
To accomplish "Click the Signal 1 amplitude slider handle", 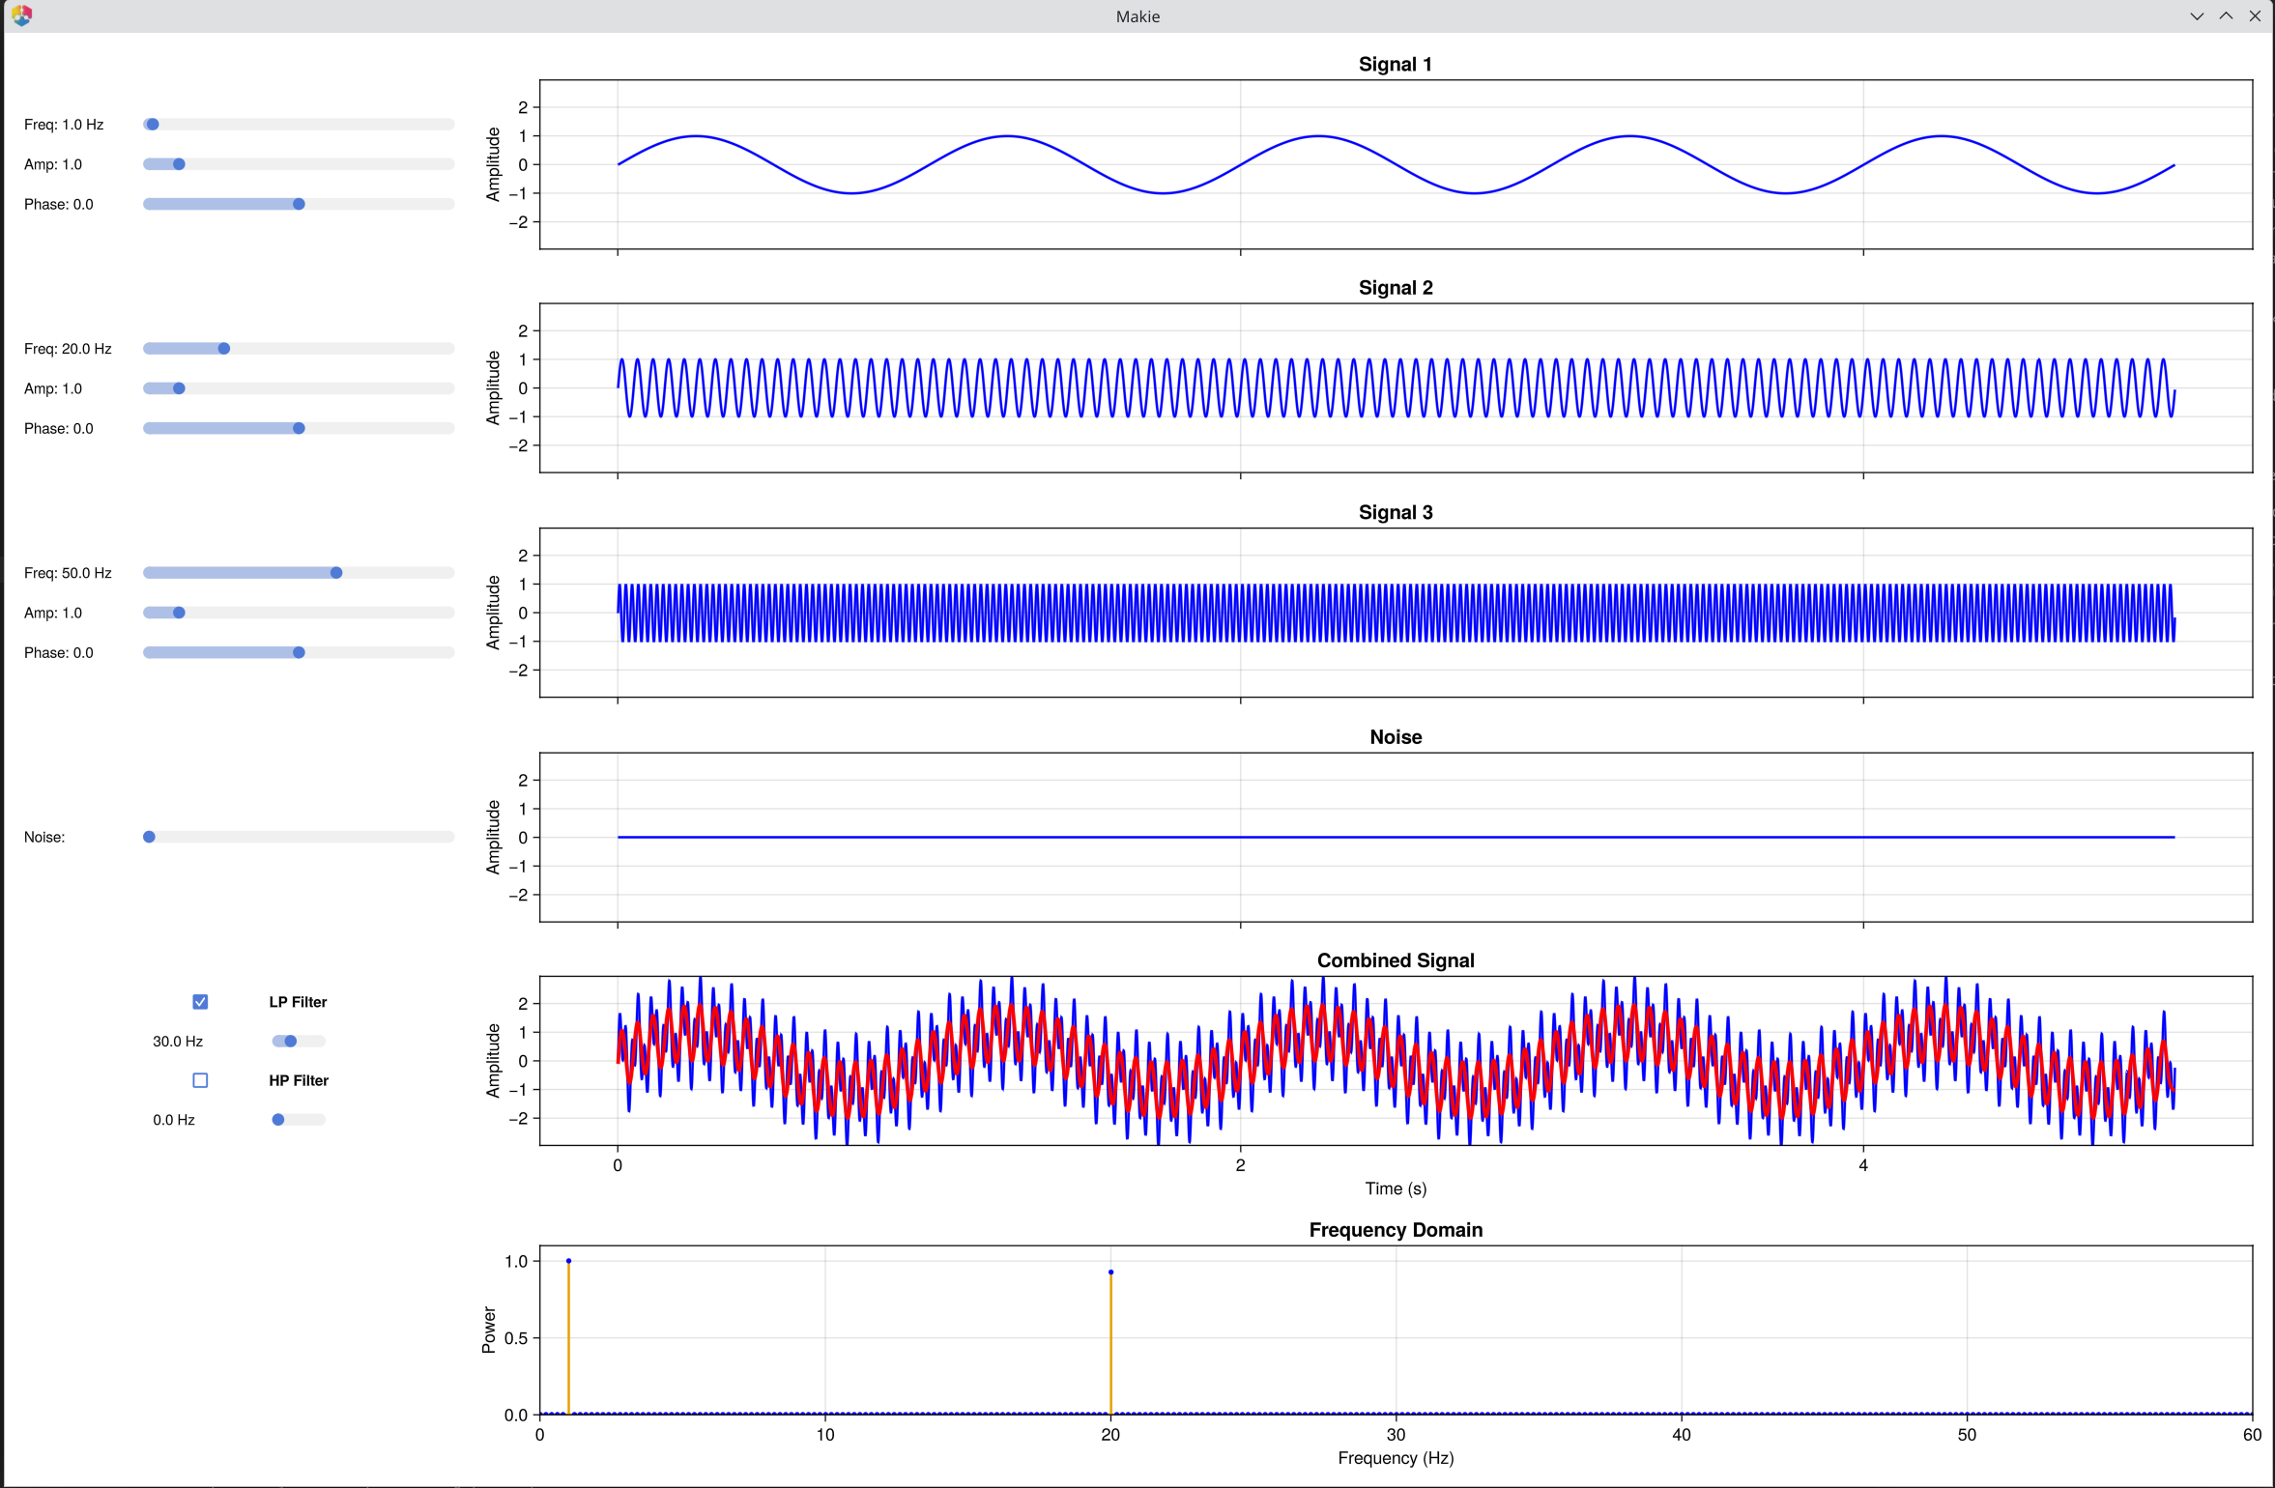I will click(178, 164).
